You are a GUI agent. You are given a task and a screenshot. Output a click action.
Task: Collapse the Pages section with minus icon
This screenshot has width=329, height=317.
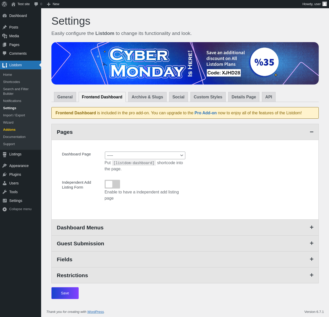click(312, 132)
